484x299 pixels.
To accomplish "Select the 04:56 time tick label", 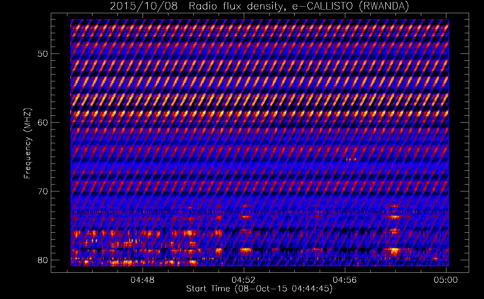I will (345, 280).
